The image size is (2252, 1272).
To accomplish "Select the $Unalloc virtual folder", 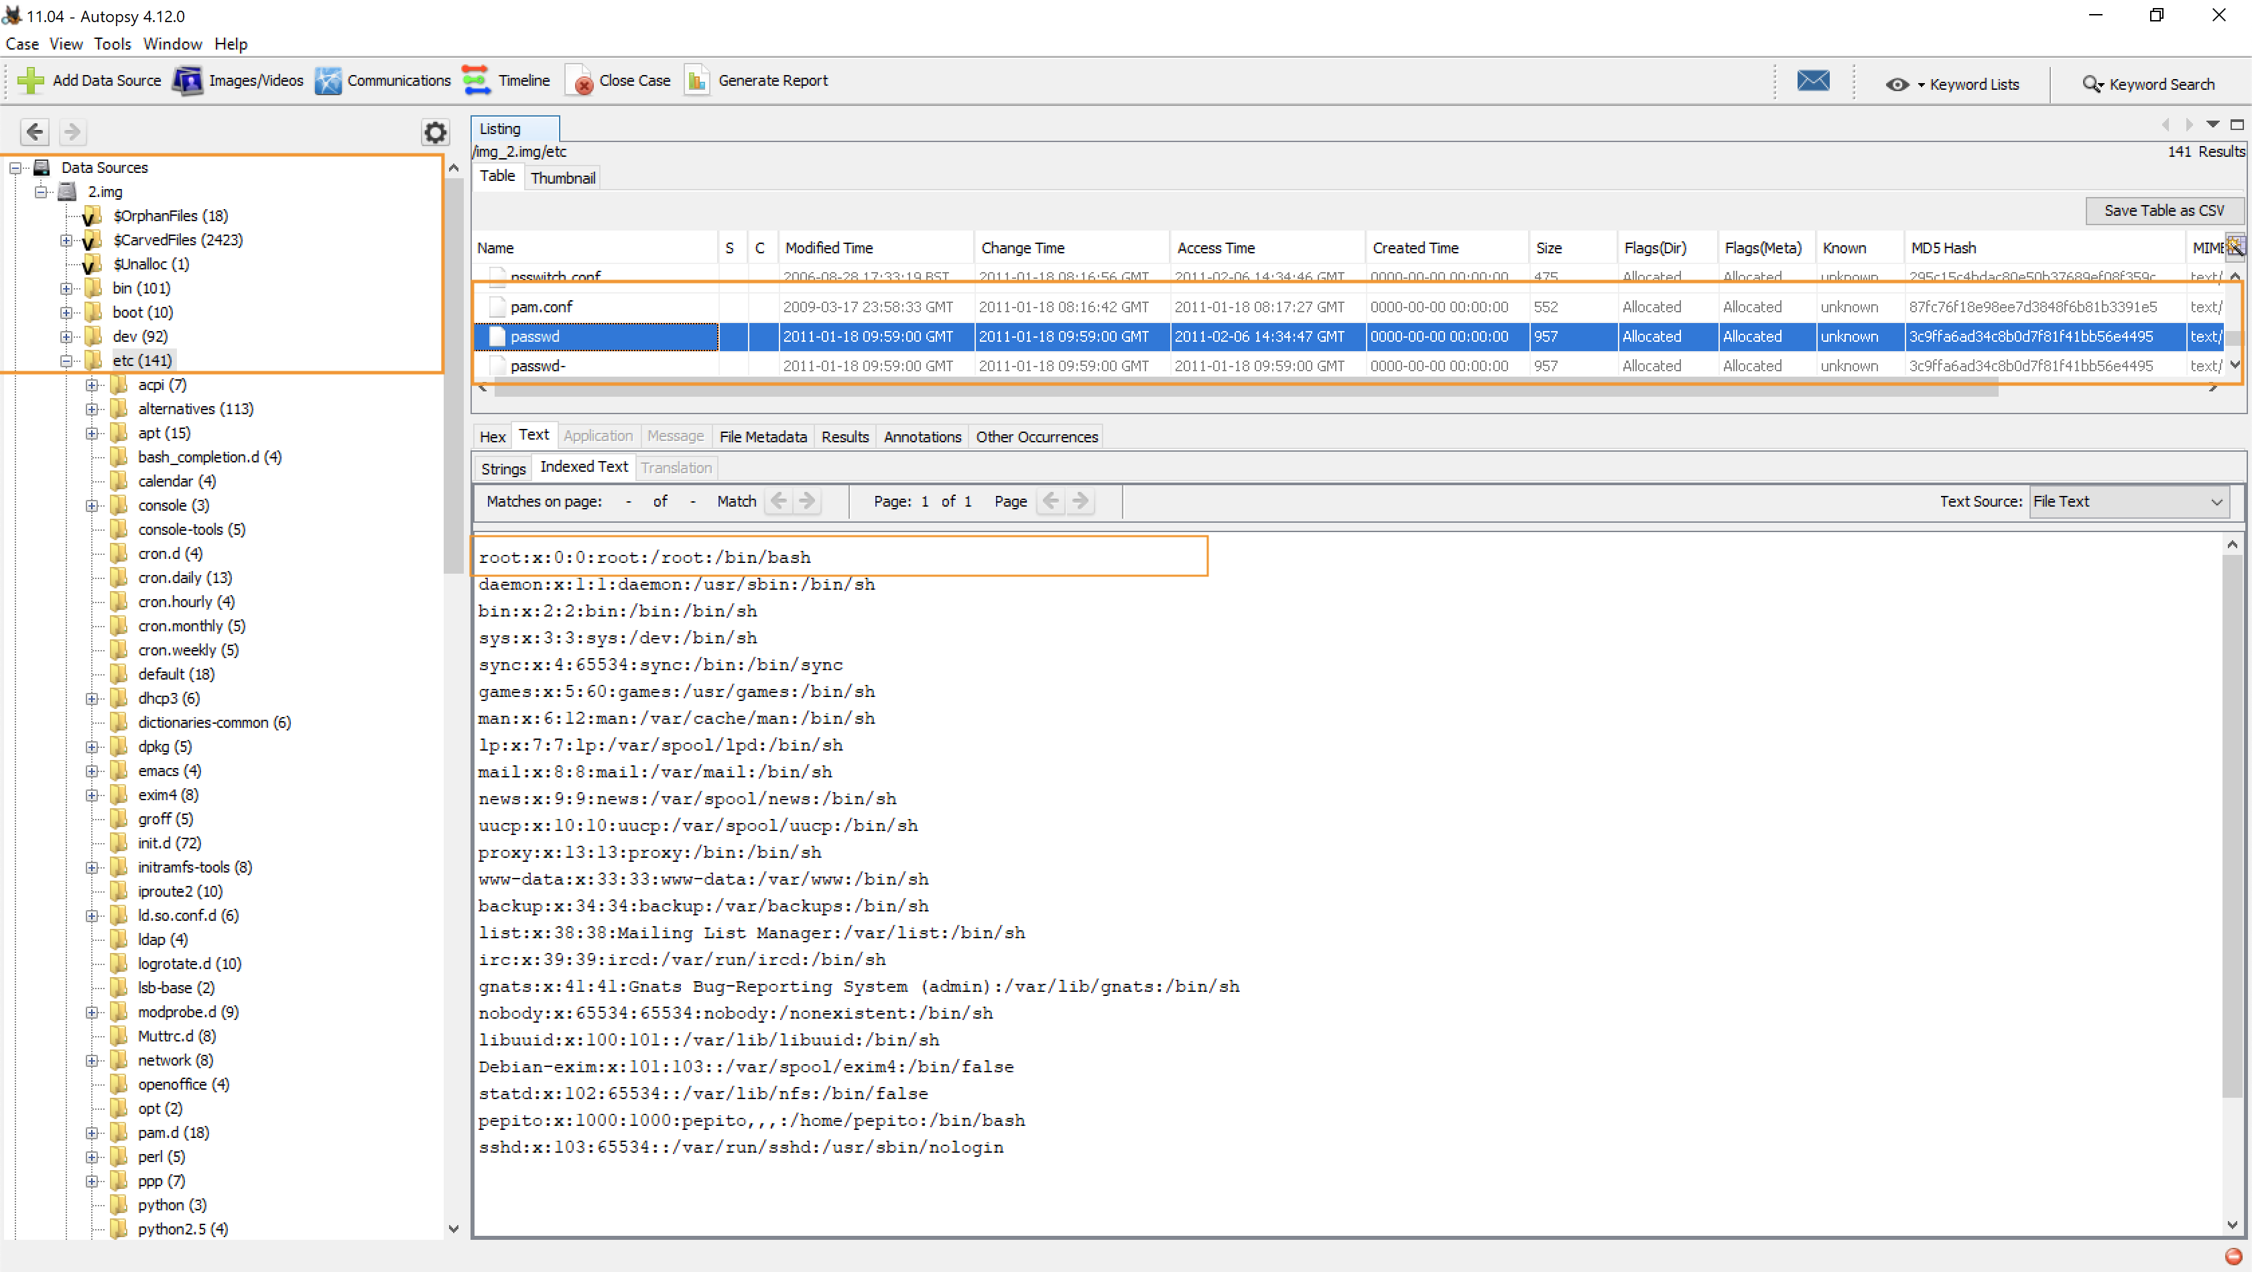I will [x=150, y=264].
